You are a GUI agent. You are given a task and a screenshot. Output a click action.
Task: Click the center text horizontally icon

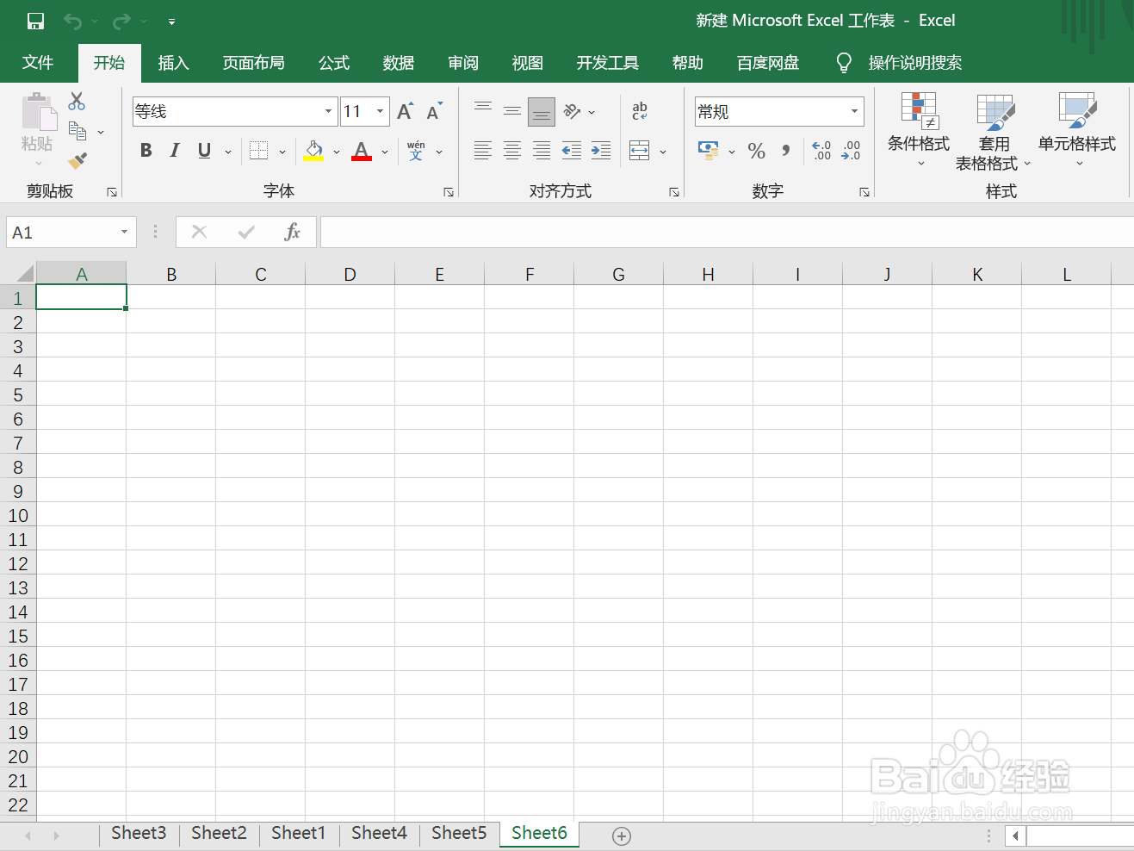coord(512,151)
